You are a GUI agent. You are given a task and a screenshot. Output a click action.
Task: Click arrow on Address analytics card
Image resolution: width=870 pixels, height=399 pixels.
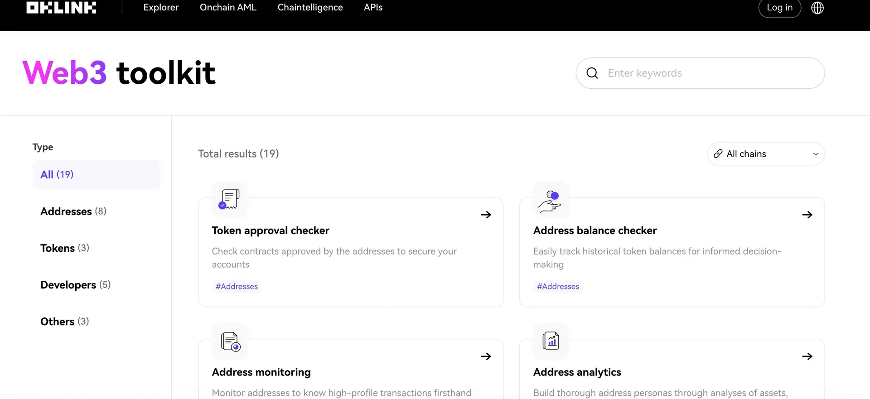click(807, 356)
